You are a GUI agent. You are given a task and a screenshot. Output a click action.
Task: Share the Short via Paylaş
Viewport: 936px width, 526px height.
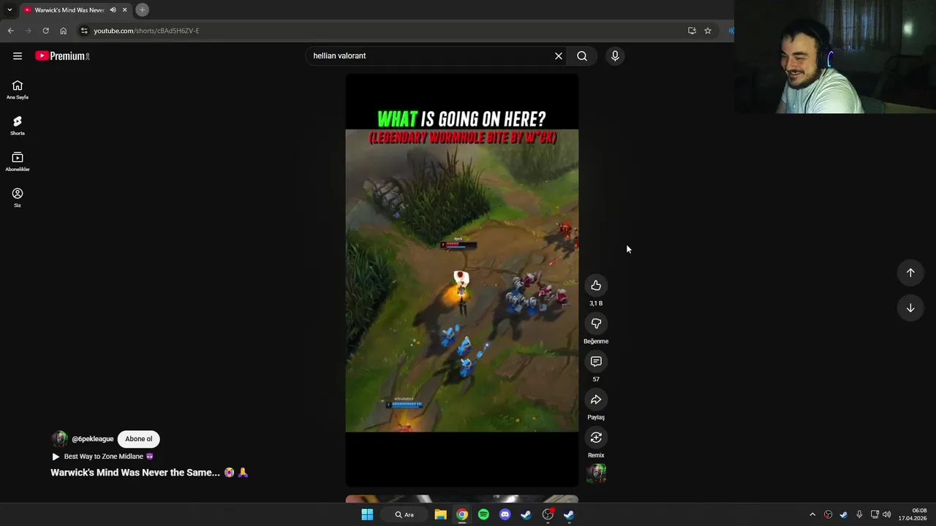[x=596, y=400]
